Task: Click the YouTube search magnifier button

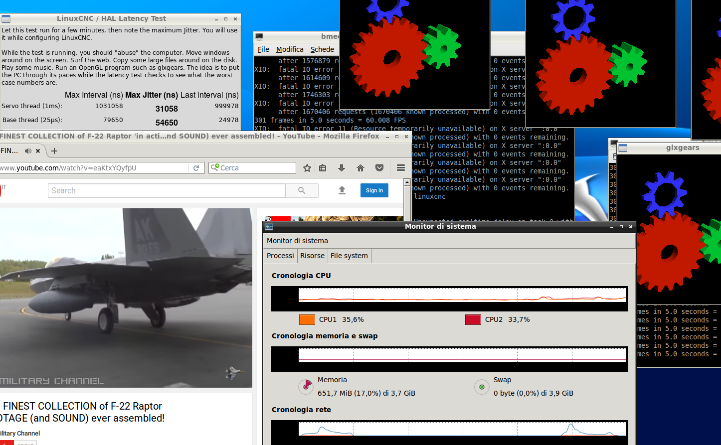Action: 302,190
